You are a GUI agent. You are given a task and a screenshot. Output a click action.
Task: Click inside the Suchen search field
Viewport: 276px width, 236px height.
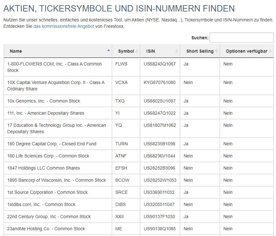click(242, 38)
